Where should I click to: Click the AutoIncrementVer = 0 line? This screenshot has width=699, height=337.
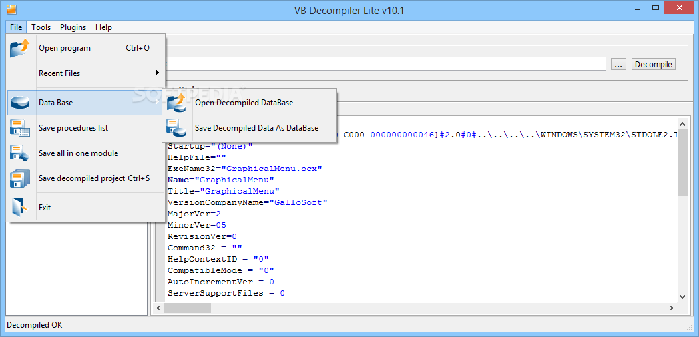(220, 282)
